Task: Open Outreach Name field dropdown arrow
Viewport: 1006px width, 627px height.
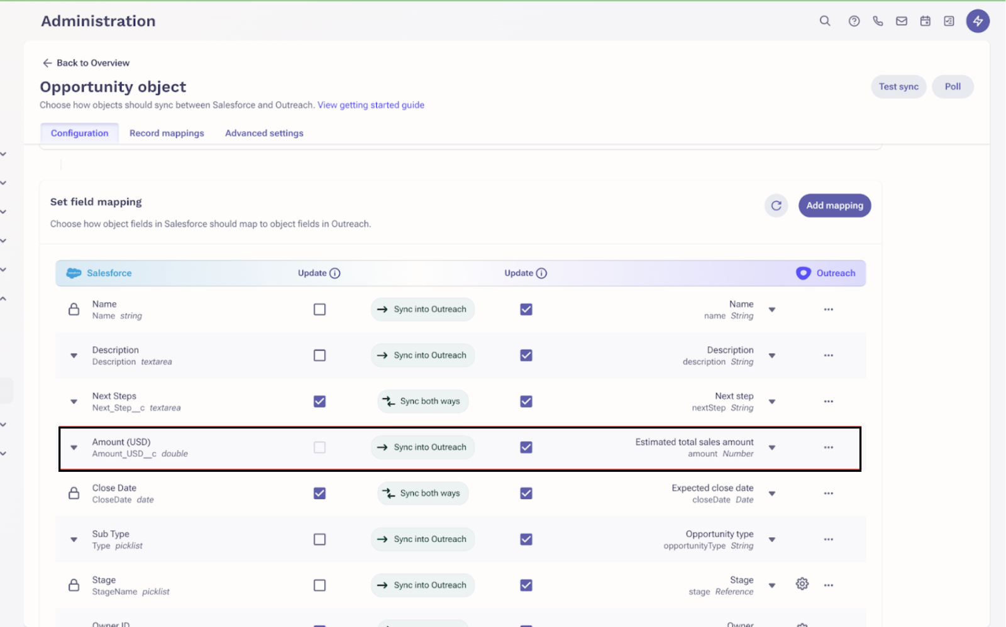Action: pos(772,310)
